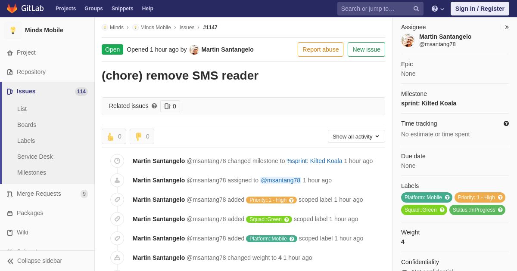Viewport: 517px width, 271px height.
Task: Click help icon on Status::InProgress sidebar label
Action: pyautogui.click(x=500, y=210)
